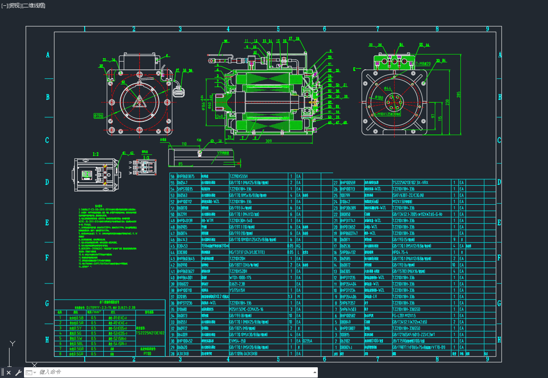Select the 309 length dimension
548x378 pixels.
click(269, 141)
